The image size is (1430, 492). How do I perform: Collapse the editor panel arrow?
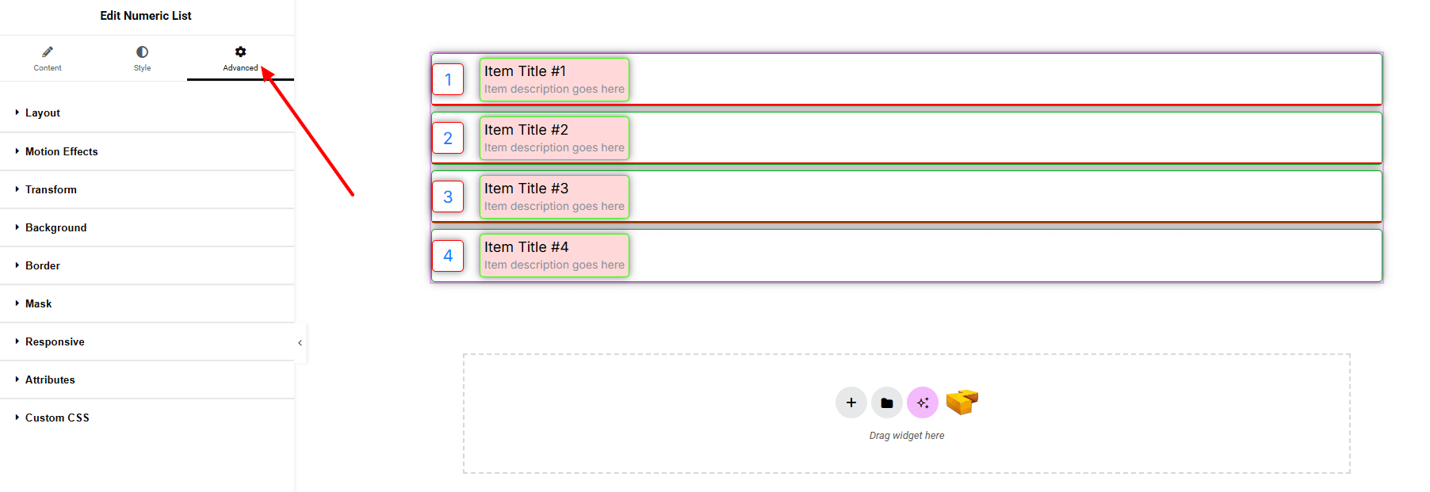(300, 343)
